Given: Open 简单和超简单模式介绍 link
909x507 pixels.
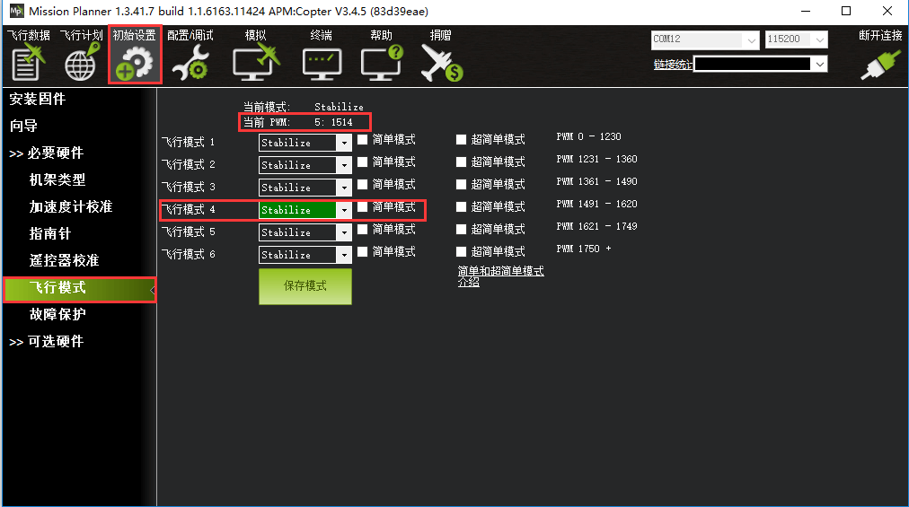Looking at the screenshot, I should [x=501, y=276].
